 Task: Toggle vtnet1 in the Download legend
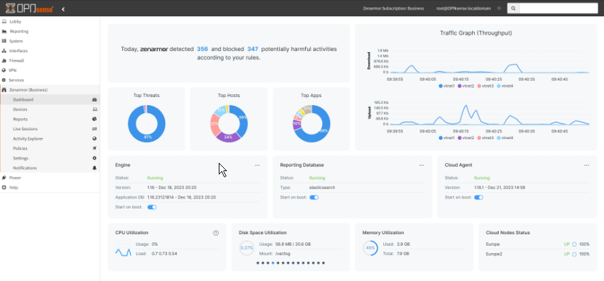(x=446, y=86)
